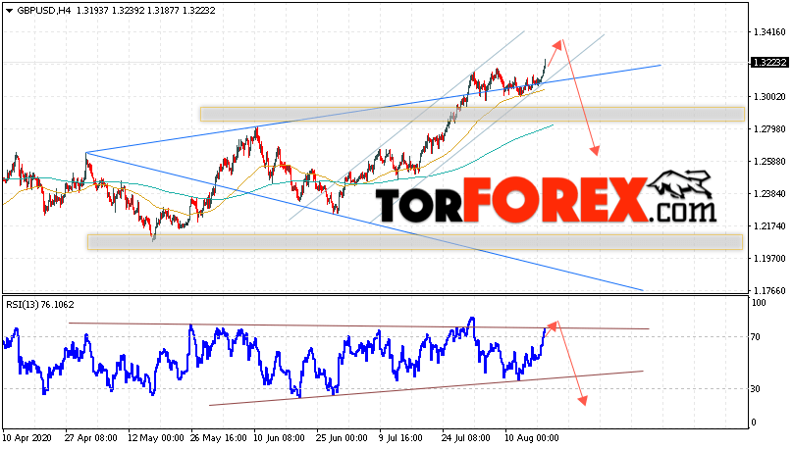The width and height of the screenshot is (793, 449).
Task: Click the 27 Apr 08:00 date label
Action: (x=91, y=438)
